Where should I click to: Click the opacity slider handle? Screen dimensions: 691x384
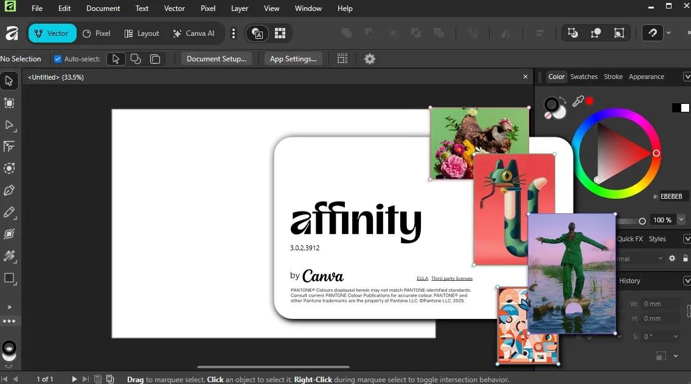coord(642,221)
